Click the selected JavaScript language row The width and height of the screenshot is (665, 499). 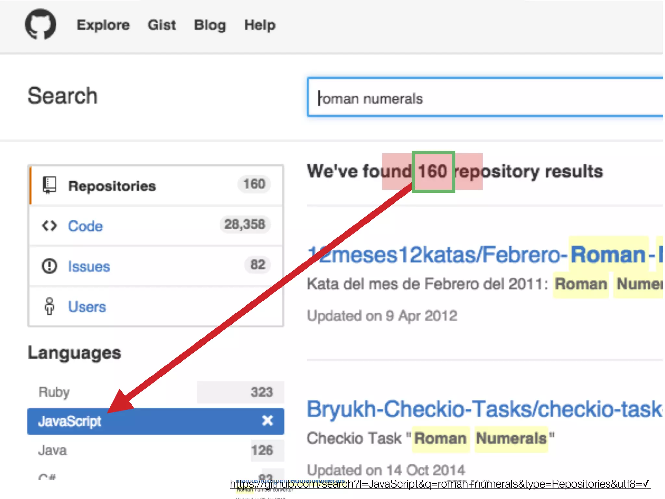(x=156, y=421)
